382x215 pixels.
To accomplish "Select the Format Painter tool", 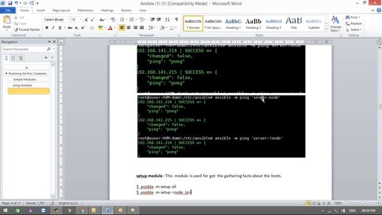I will [27, 29].
